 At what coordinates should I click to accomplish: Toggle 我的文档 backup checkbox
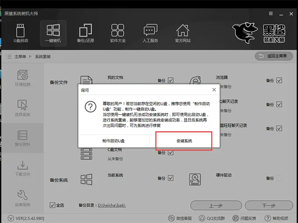point(170,80)
